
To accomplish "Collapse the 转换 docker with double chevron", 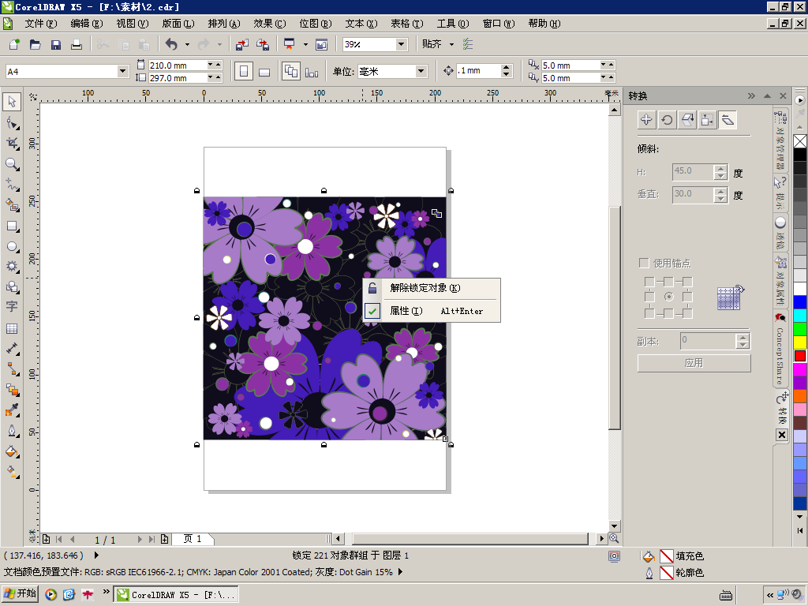I will [x=751, y=95].
